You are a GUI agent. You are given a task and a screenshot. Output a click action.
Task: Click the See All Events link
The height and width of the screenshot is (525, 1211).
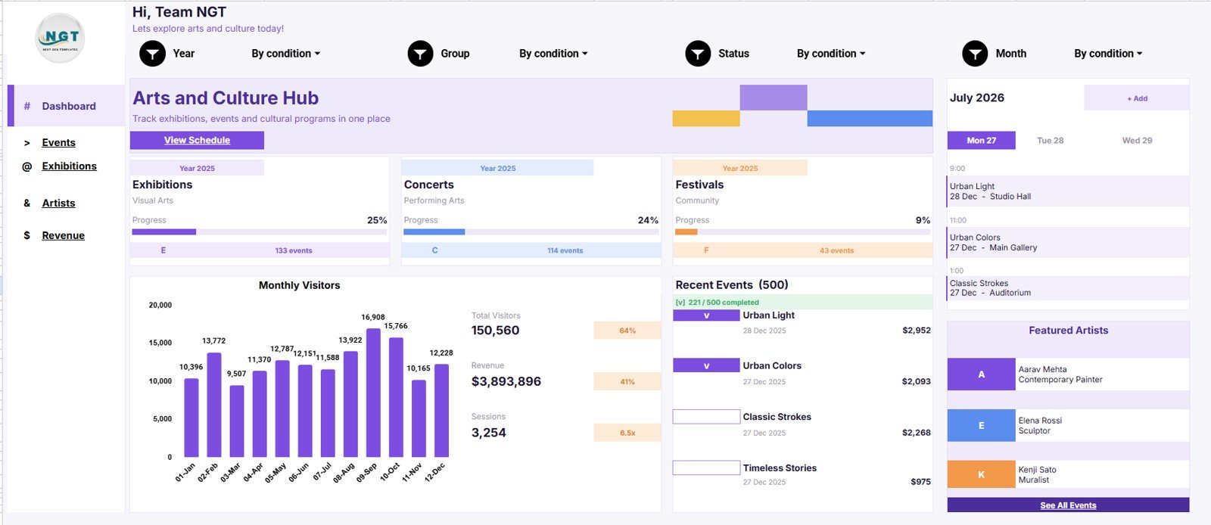click(x=1068, y=505)
